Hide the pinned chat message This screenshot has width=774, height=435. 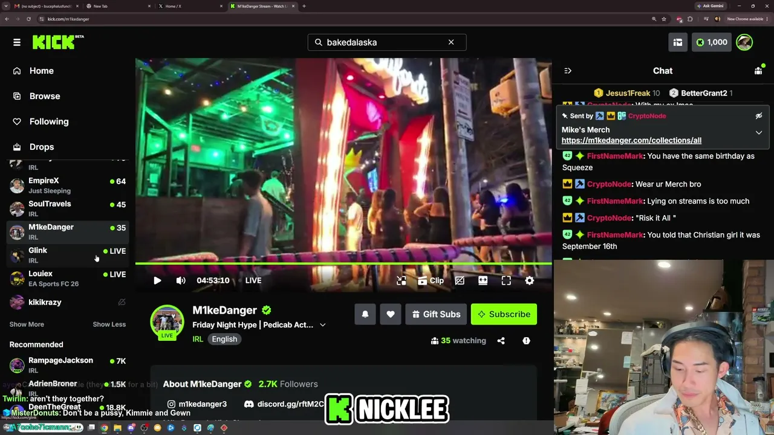click(759, 116)
